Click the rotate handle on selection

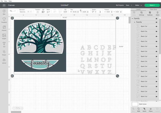click(x=117, y=18)
